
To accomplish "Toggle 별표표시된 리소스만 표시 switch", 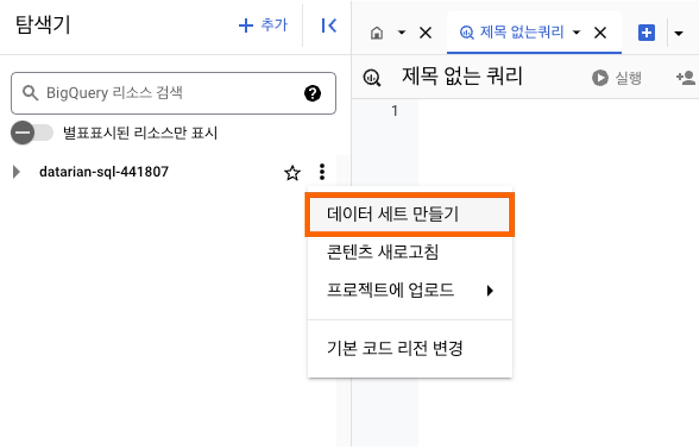I will (x=32, y=133).
